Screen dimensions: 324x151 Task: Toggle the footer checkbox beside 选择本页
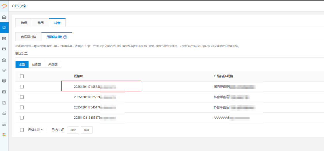pyautogui.click(x=22, y=130)
